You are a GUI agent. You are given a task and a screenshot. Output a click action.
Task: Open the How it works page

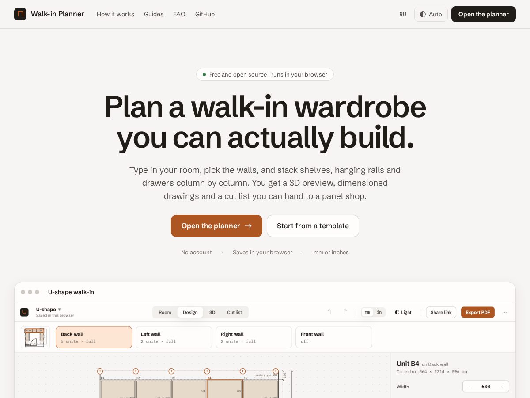tap(115, 14)
